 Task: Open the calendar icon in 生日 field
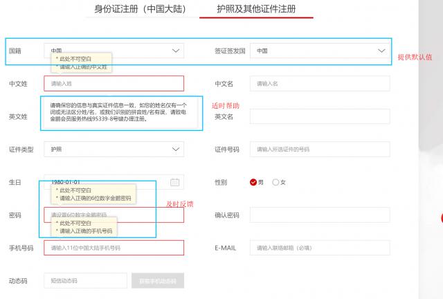pos(175,182)
